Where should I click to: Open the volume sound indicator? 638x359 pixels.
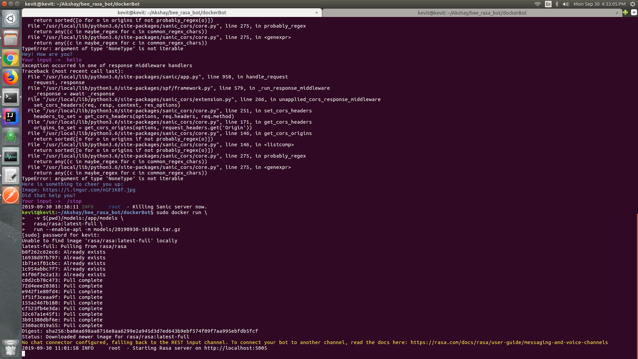click(566, 4)
